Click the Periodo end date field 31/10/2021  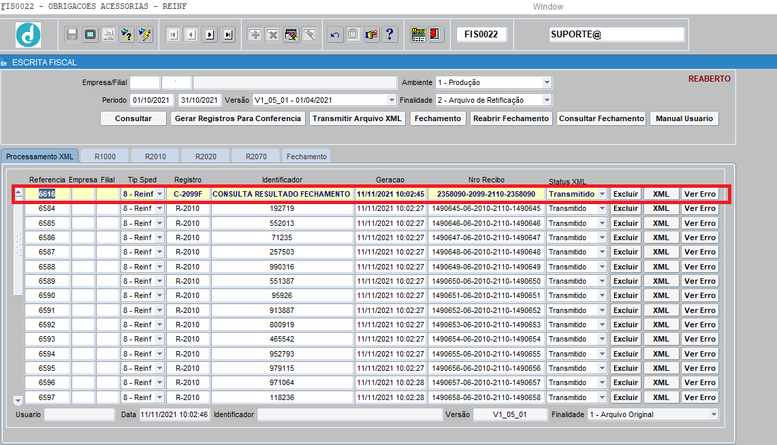[x=200, y=100]
